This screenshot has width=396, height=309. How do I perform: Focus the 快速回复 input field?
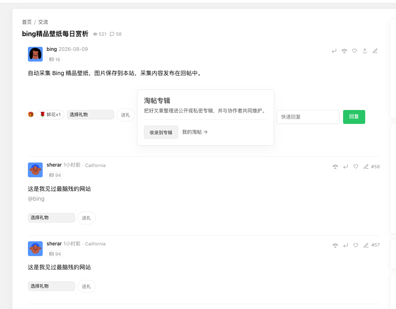[308, 117]
